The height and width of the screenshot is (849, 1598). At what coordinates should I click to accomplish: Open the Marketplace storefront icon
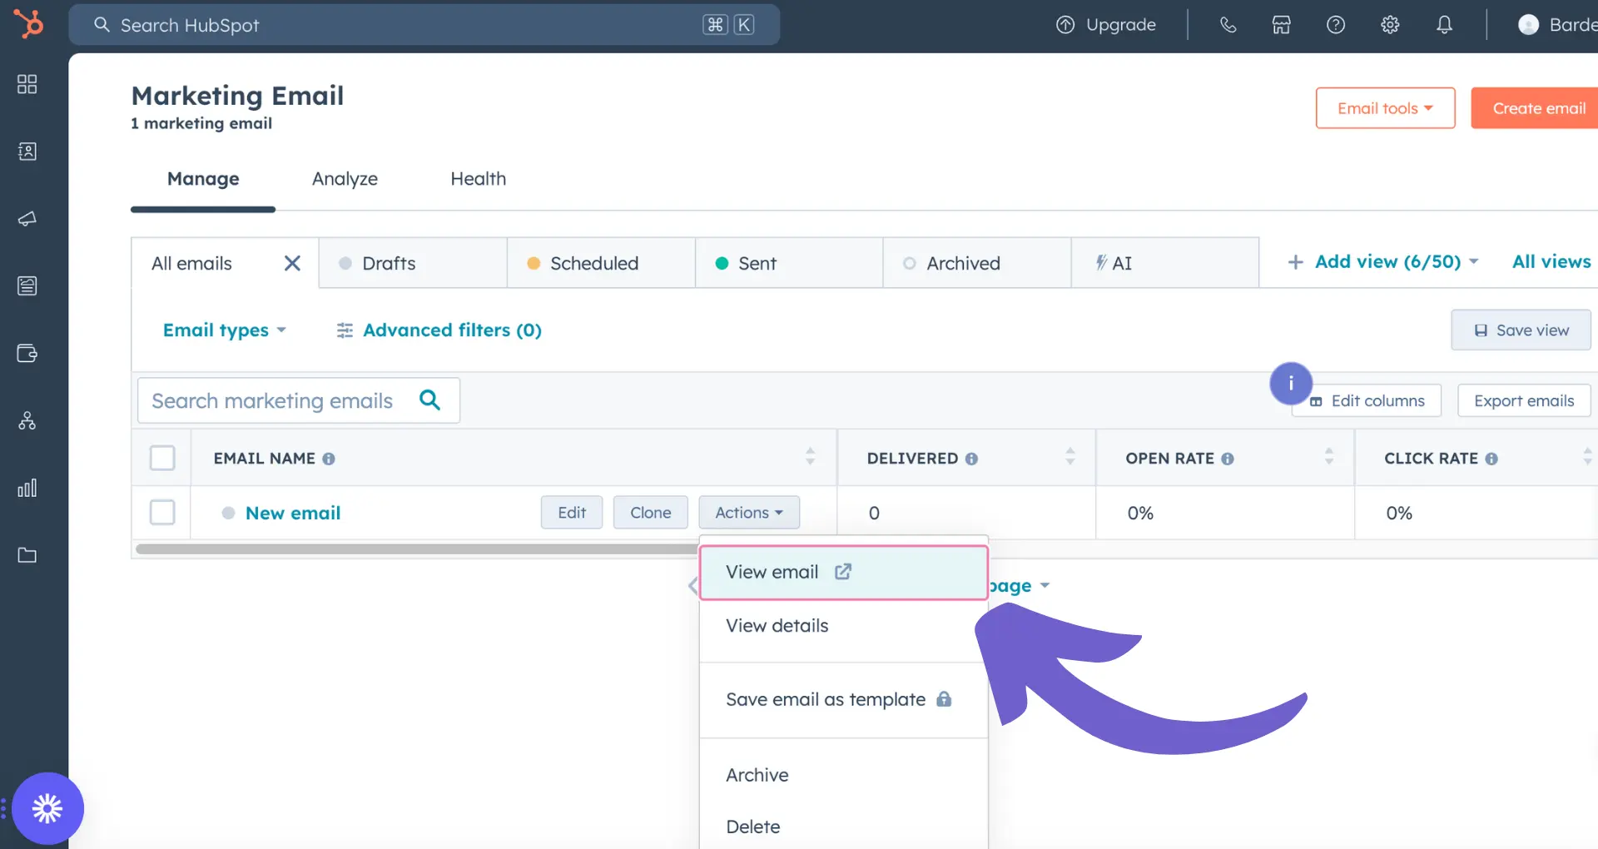(x=1282, y=25)
